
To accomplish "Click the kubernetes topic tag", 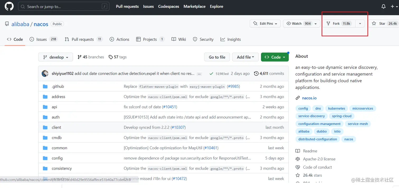I will (x=336, y=108).
